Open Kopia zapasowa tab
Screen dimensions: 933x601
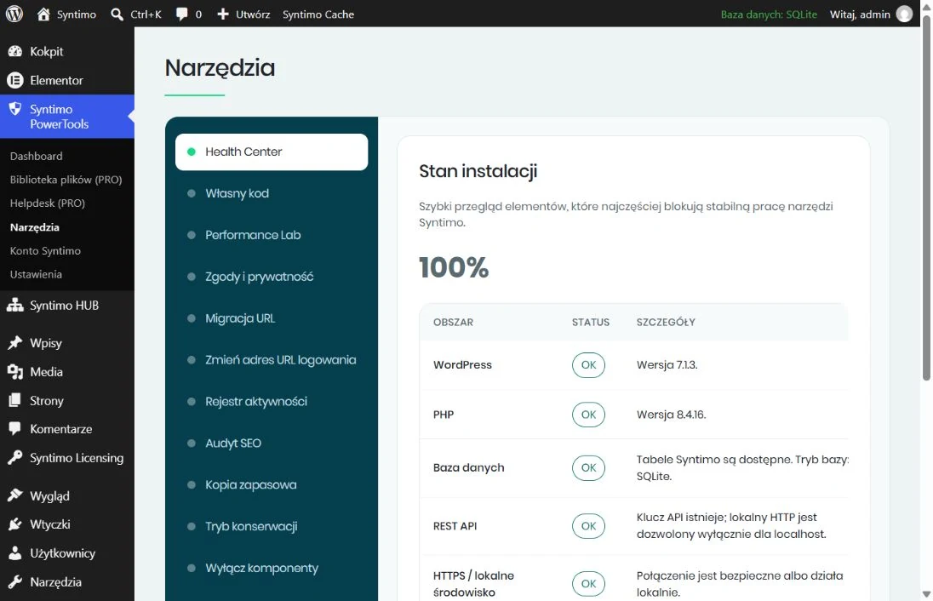272,485
